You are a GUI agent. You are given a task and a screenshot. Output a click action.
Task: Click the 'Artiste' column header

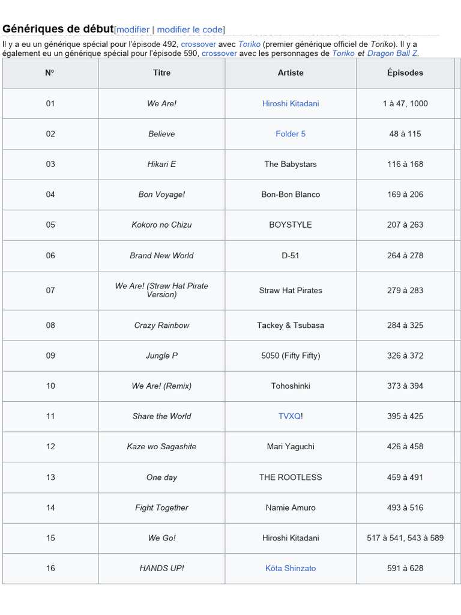[x=291, y=73]
